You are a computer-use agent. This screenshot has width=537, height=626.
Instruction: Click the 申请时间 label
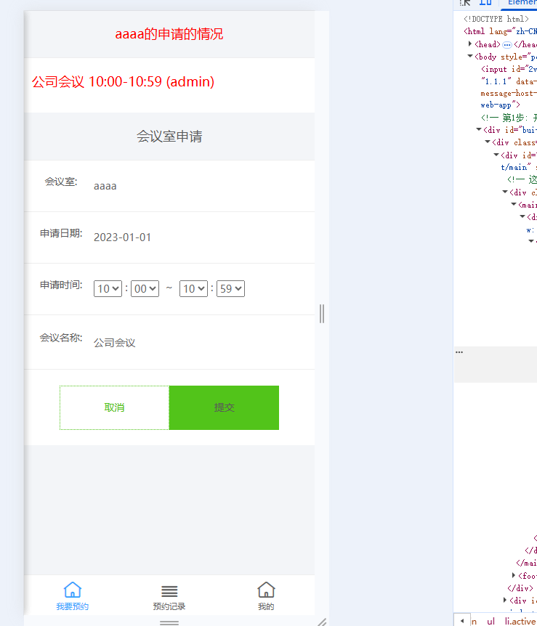[61, 285]
